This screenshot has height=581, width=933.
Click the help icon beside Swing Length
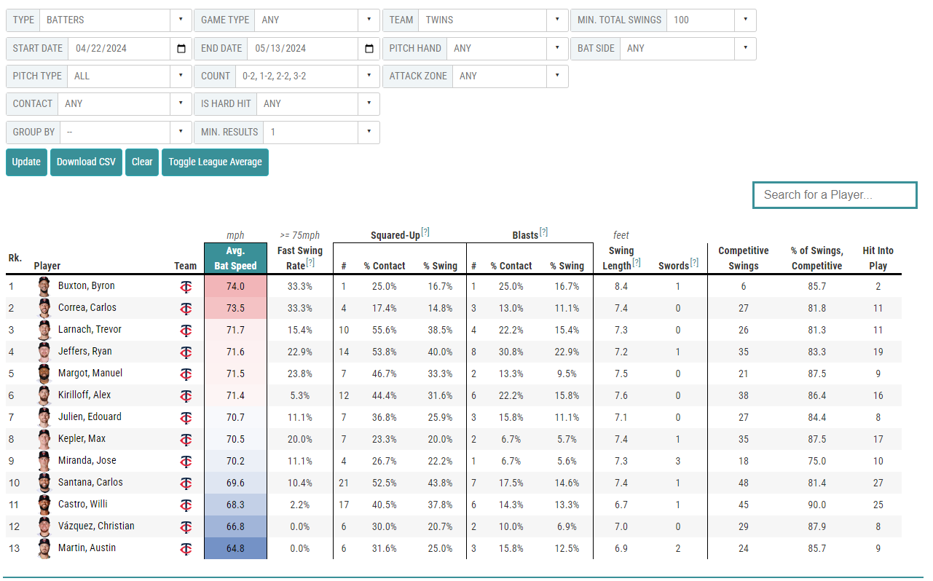(x=637, y=263)
